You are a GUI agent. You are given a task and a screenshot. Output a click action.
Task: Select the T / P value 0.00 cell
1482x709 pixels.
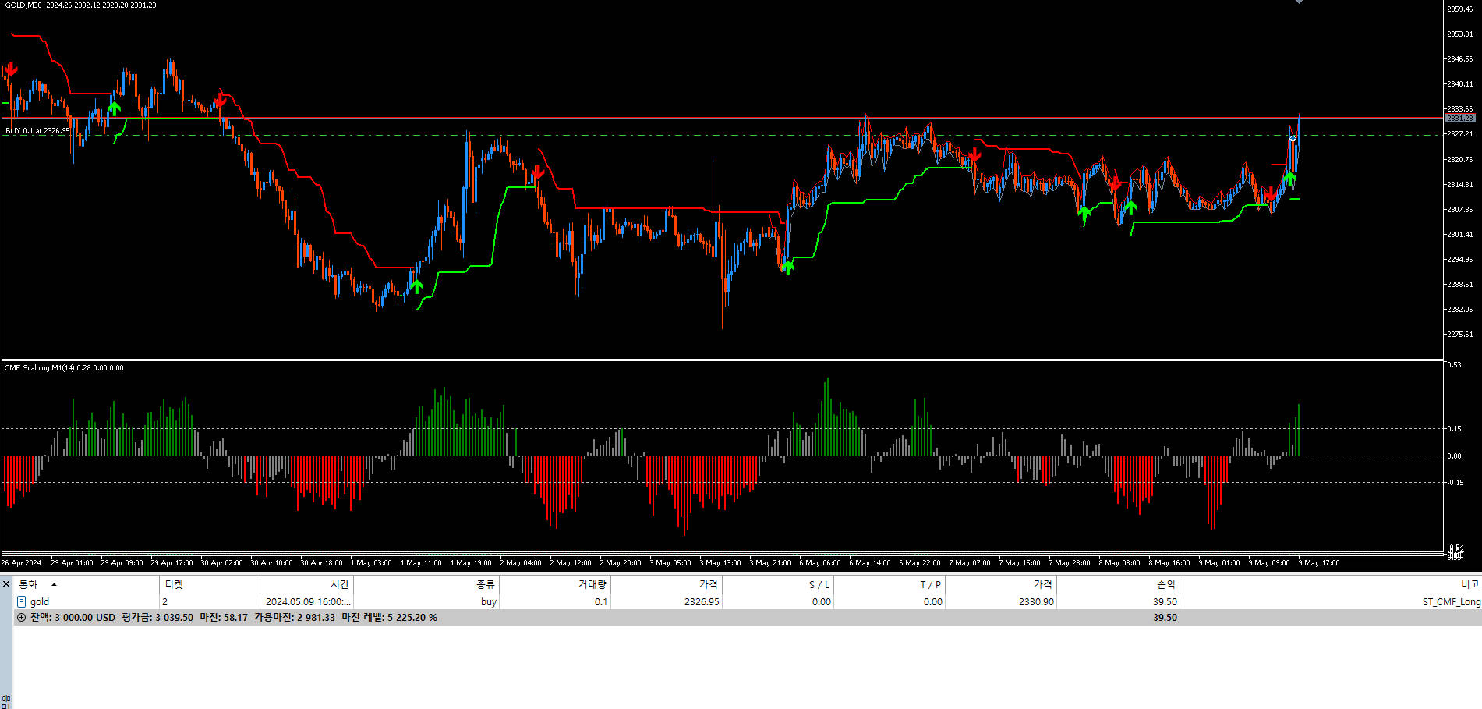pos(932,602)
